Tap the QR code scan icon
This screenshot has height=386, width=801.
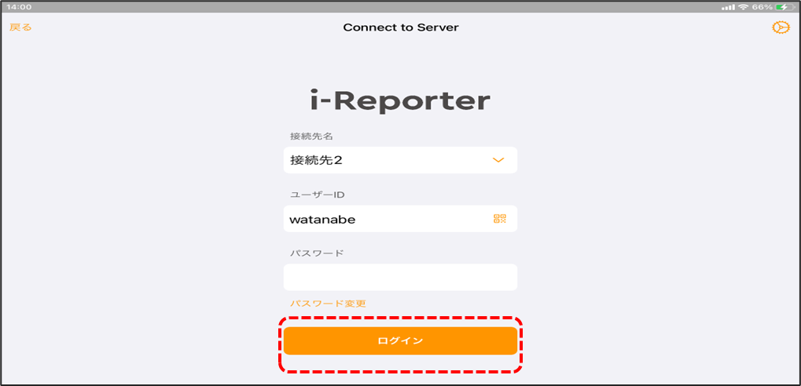[499, 219]
